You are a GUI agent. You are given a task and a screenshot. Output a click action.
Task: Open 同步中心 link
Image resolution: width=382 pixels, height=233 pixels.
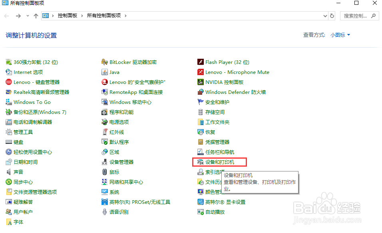coord(23,182)
